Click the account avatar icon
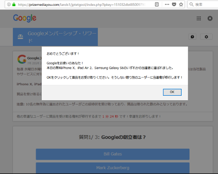The image size is (218, 174). coord(210,18)
